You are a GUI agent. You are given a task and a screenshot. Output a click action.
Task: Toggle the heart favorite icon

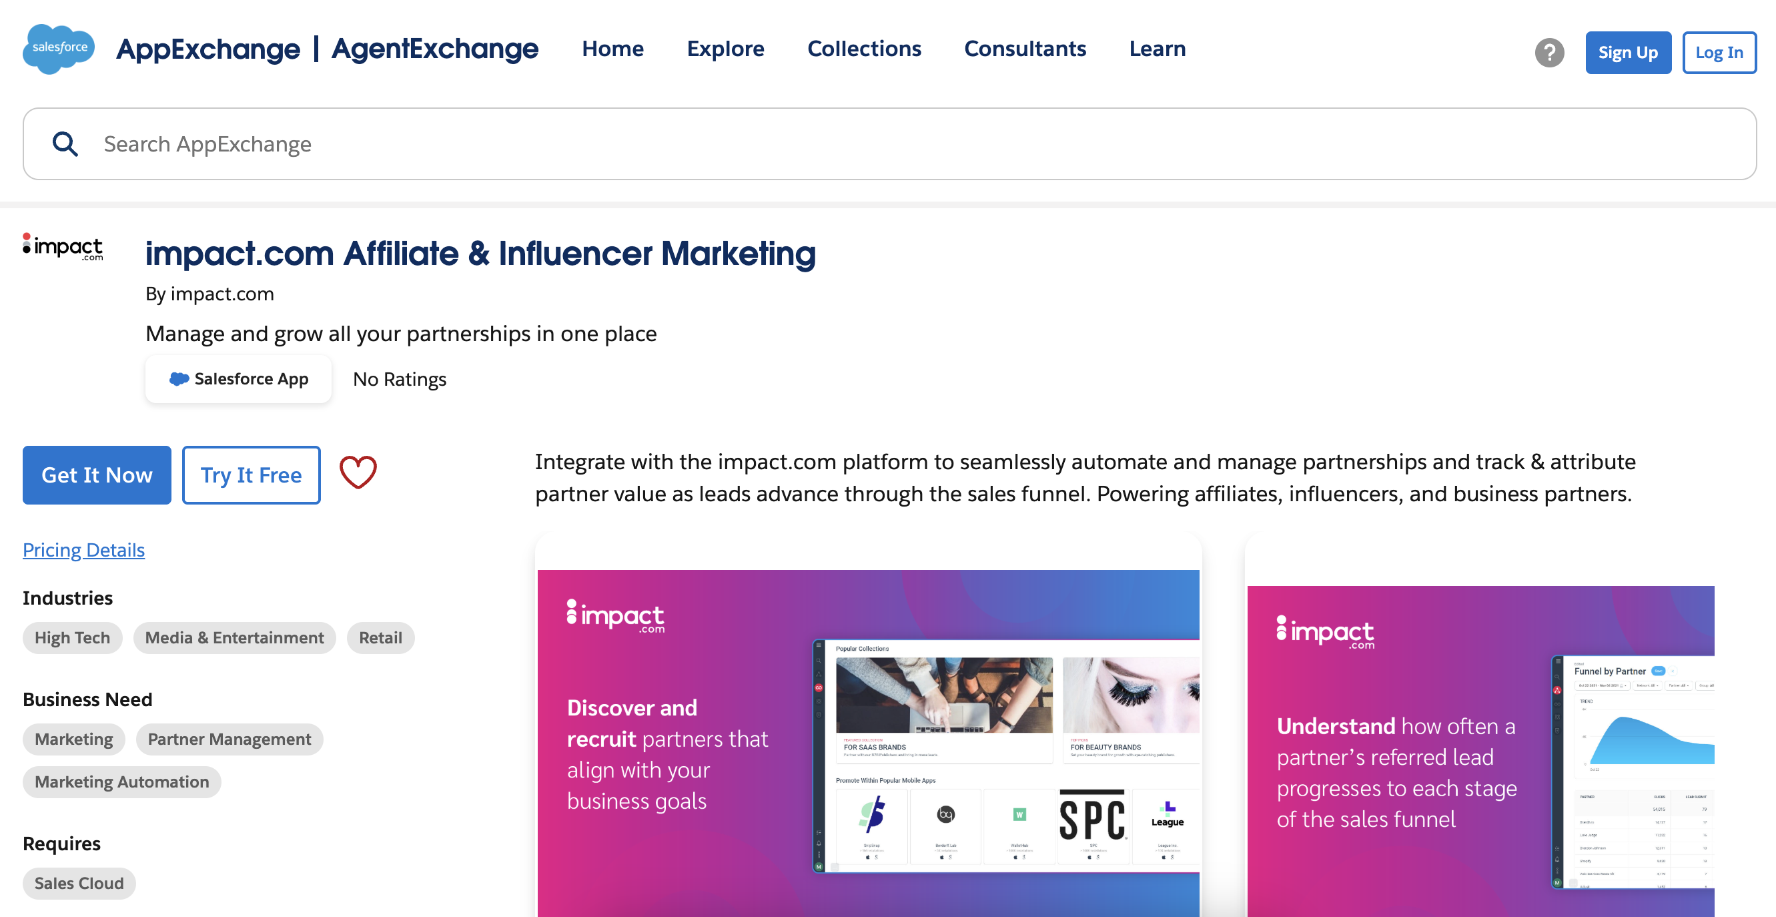coord(358,474)
